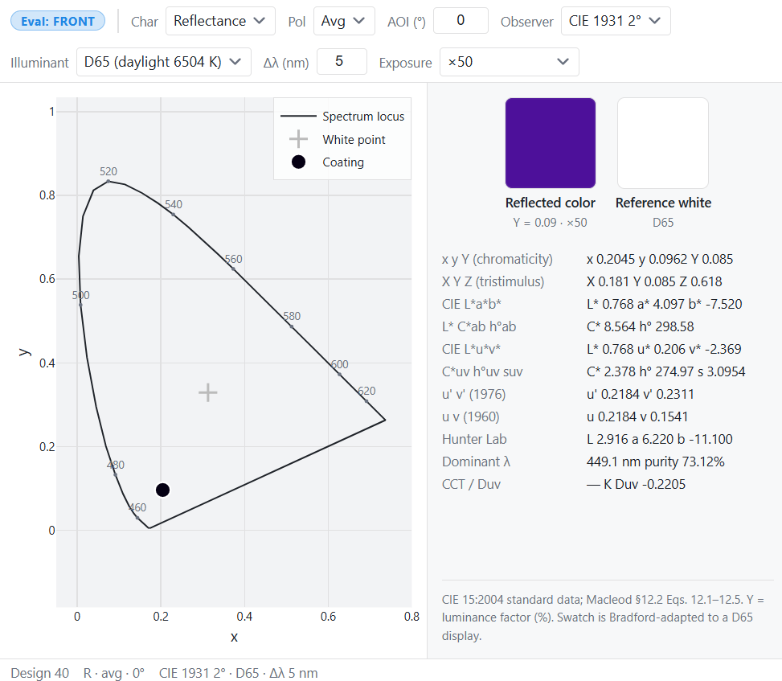Click the x axis title of the chart
Image resolution: width=782 pixels, height=681 pixels.
click(234, 637)
